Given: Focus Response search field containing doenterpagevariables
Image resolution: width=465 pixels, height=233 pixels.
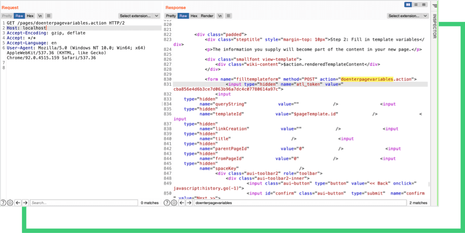Looking at the screenshot, I should pos(300,203).
